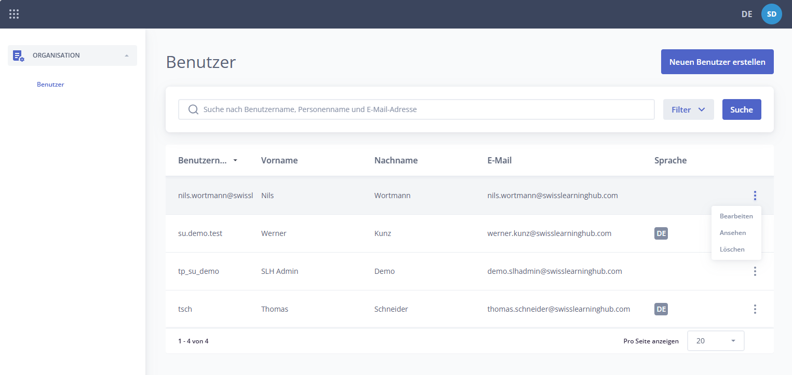Collapse the Organisation sidebar section

pyautogui.click(x=127, y=55)
